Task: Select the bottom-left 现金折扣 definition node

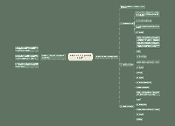Action: [x=27, y=65]
